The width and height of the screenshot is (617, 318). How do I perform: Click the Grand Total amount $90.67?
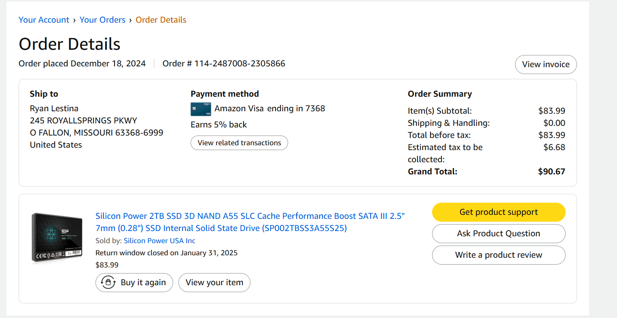[551, 172]
